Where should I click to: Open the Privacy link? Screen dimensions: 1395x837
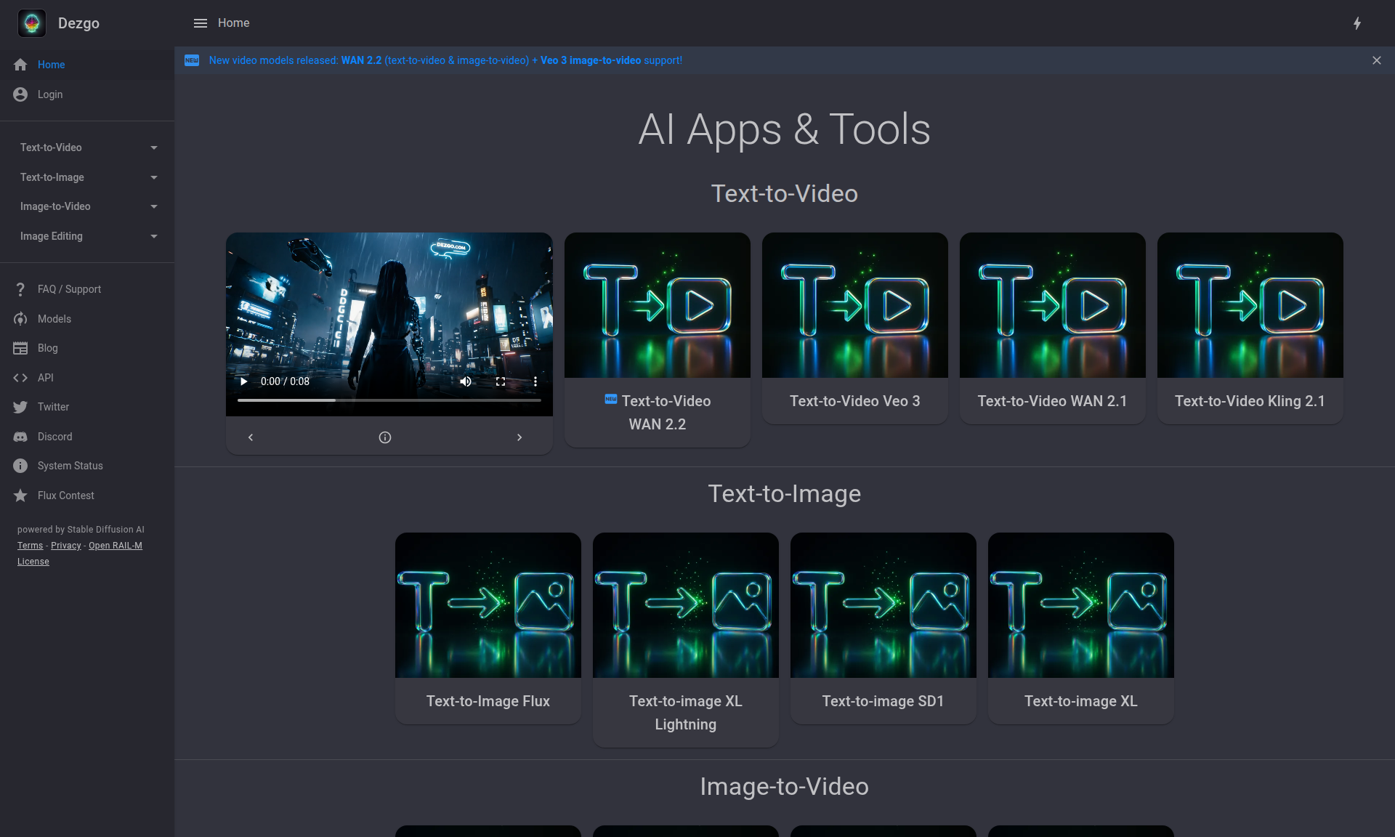pyautogui.click(x=66, y=546)
